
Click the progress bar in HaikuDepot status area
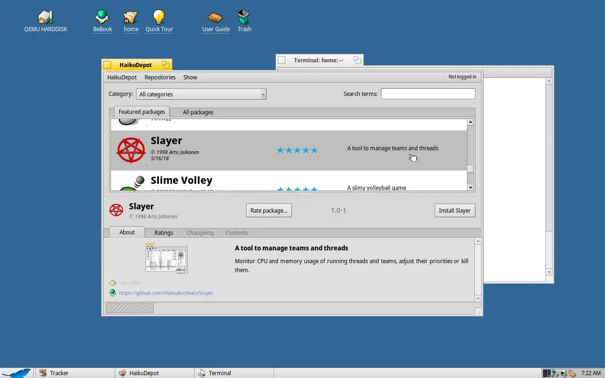coord(130,309)
